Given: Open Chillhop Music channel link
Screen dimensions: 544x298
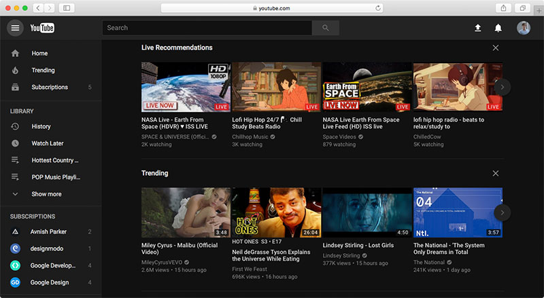Looking at the screenshot, I should tap(250, 137).
